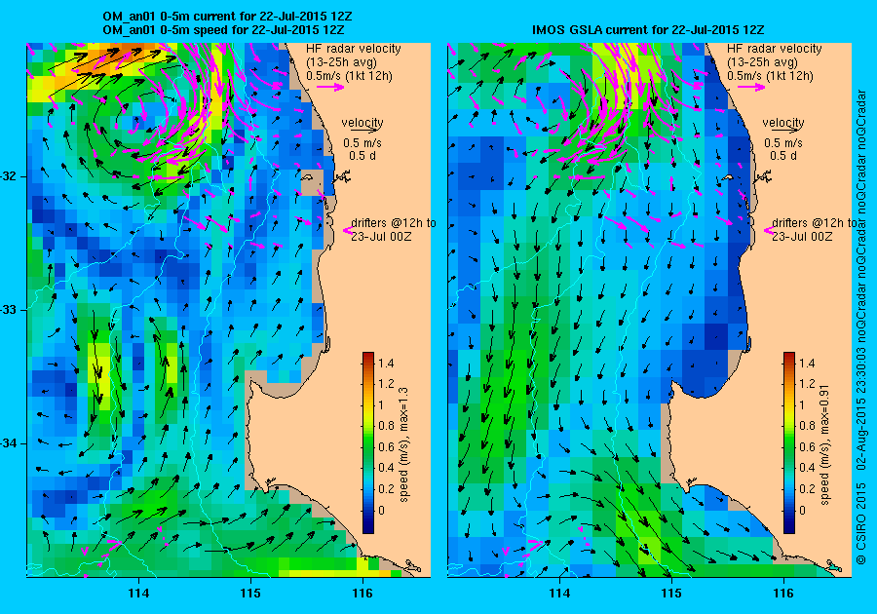The image size is (877, 614).
Task: Click the 1.4 tick on left color bar
Action: [x=385, y=363]
